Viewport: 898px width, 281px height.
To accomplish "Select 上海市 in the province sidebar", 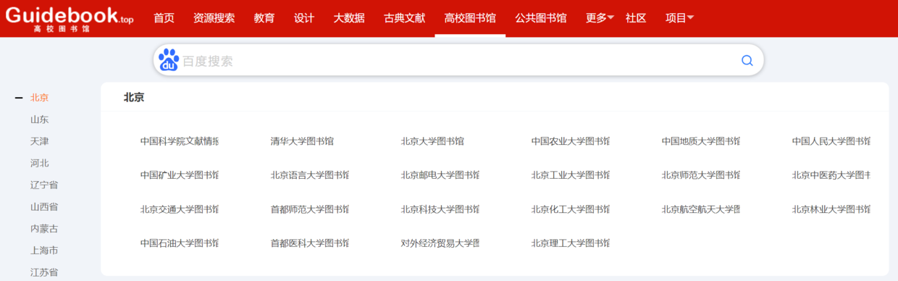I will tap(44, 251).
